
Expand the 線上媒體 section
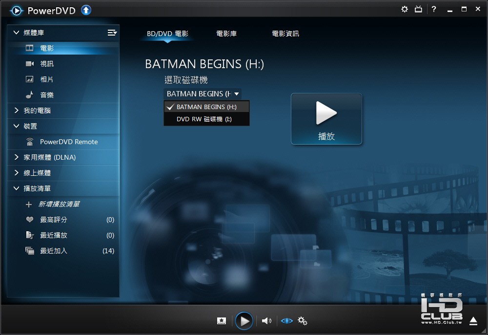17,173
